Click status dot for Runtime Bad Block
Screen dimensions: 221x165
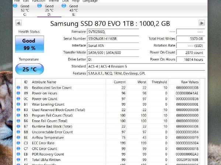[x=18, y=126]
